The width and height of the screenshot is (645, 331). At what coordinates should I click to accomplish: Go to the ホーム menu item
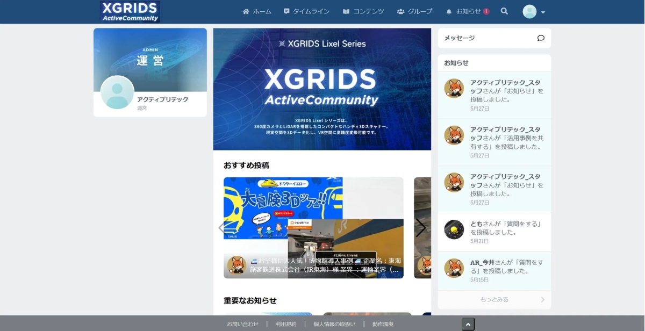coord(257,11)
